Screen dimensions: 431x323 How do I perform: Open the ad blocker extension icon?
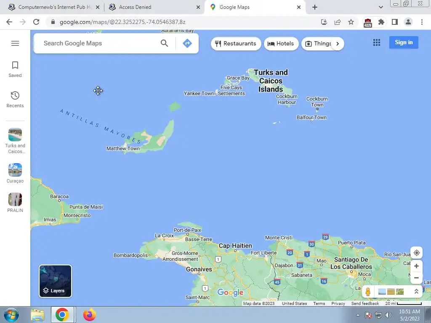pyautogui.click(x=367, y=23)
